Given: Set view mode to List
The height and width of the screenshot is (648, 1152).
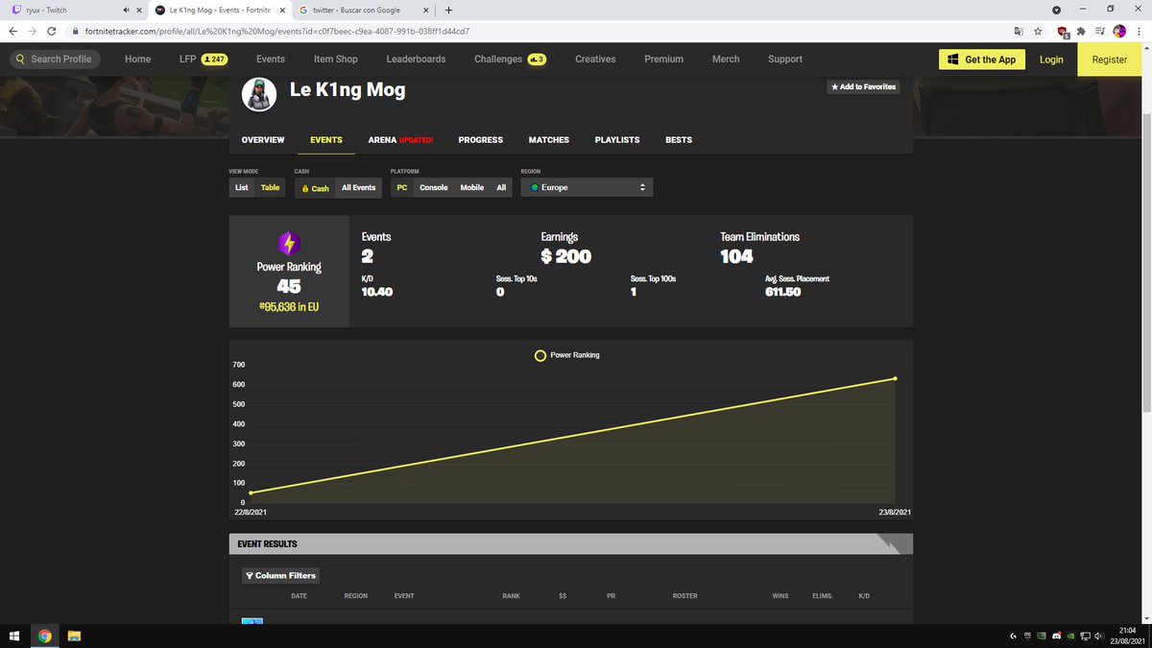Looking at the screenshot, I should click(242, 187).
